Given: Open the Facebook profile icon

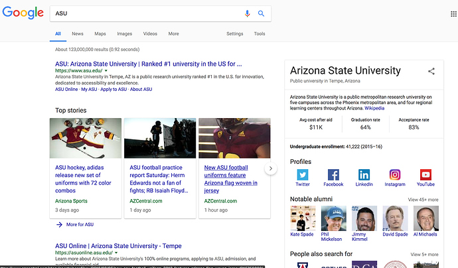Looking at the screenshot, I should click(x=333, y=174).
